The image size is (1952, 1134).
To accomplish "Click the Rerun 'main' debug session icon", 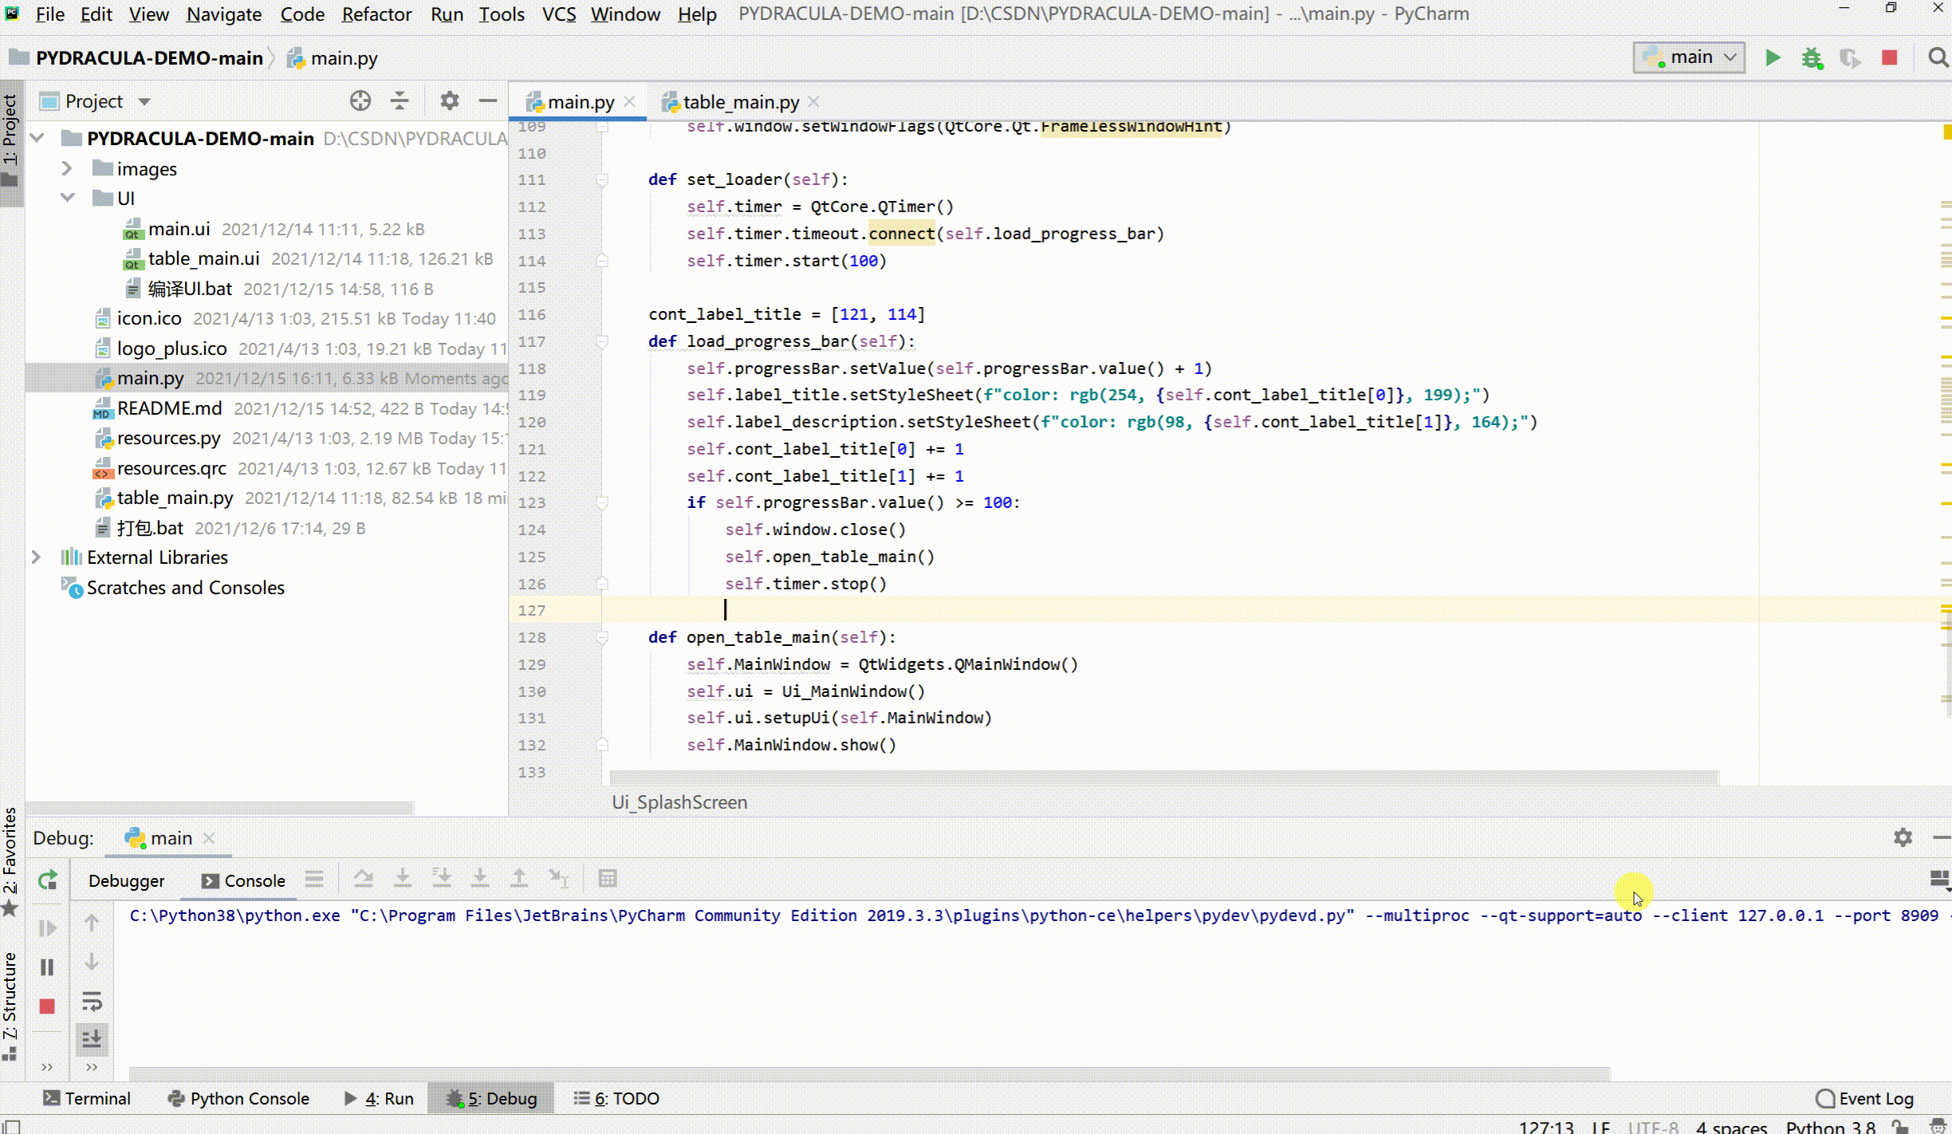I will [x=47, y=880].
